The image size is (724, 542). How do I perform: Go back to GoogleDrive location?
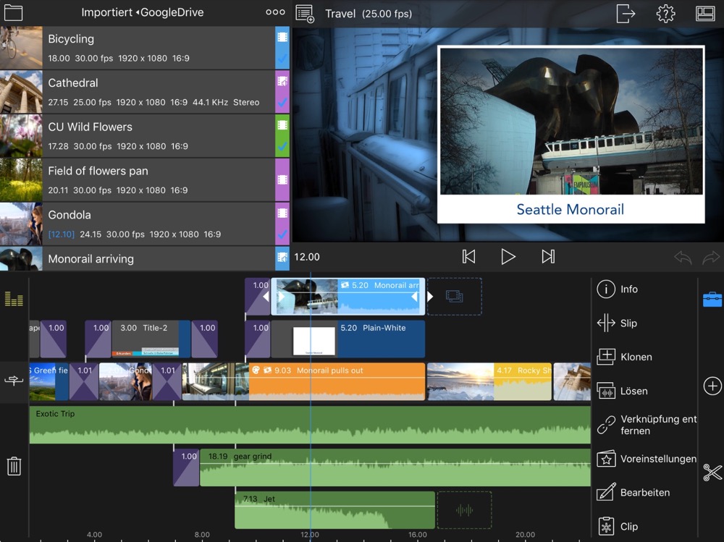171,12
